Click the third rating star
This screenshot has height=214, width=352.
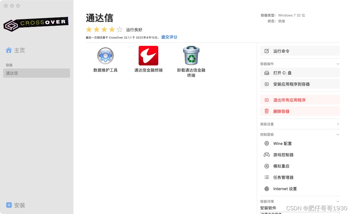[x=104, y=29]
